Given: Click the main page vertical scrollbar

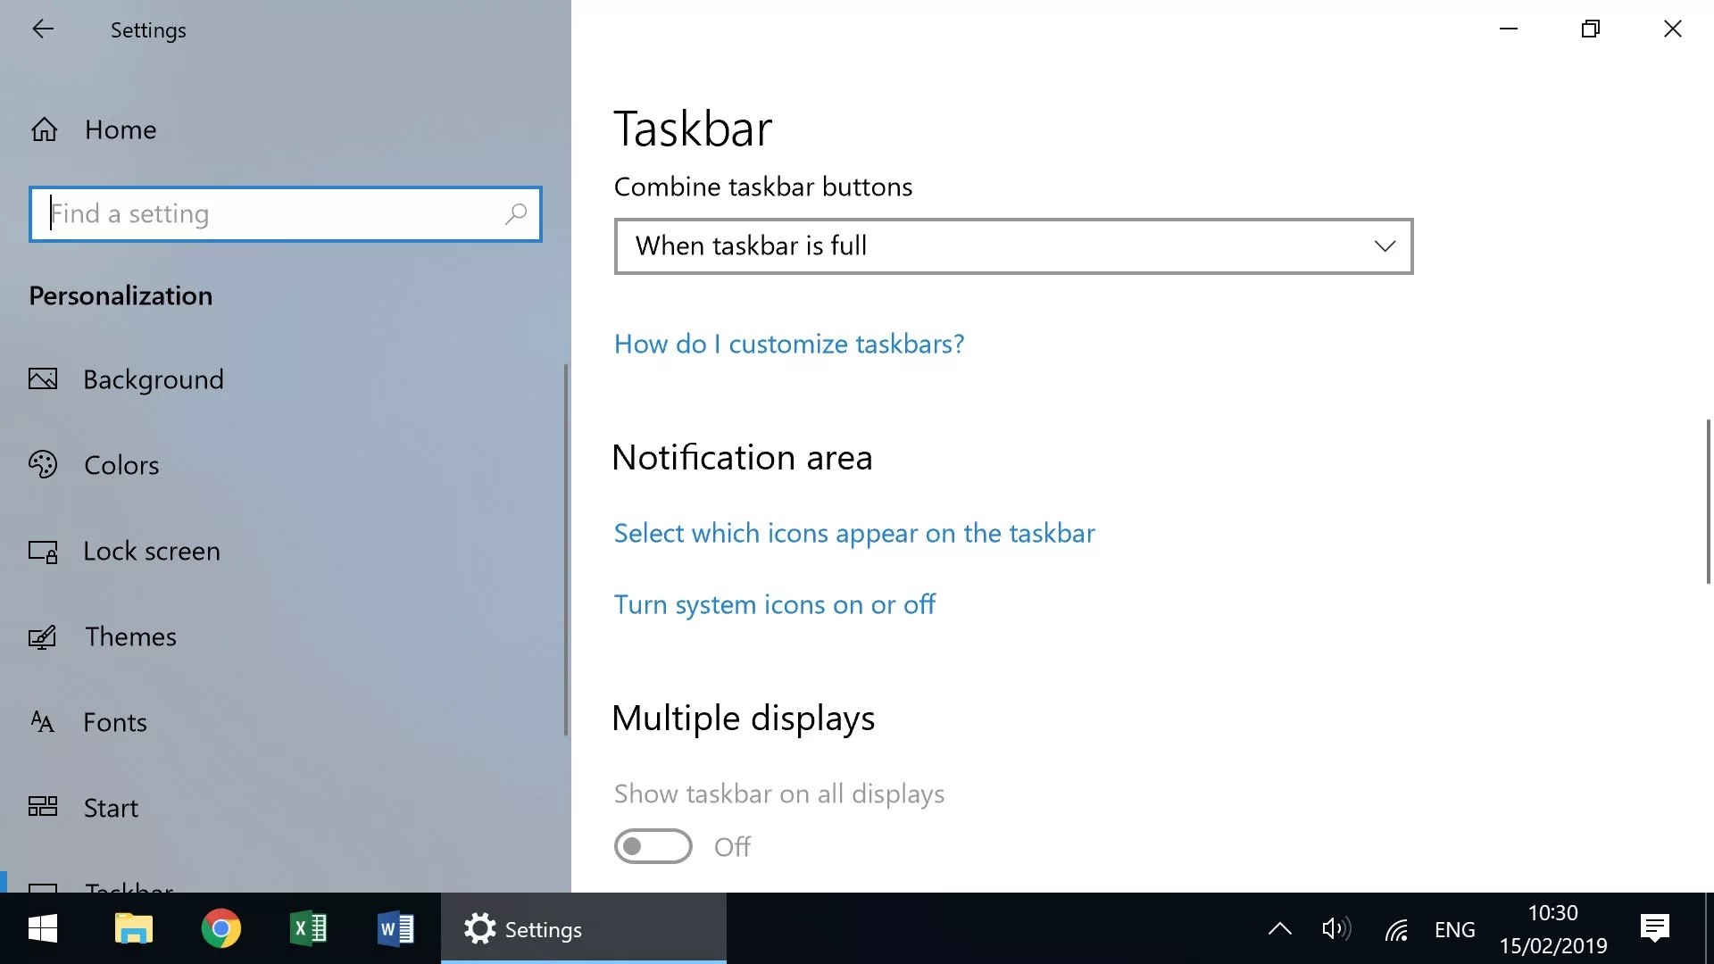Looking at the screenshot, I should point(1707,500).
